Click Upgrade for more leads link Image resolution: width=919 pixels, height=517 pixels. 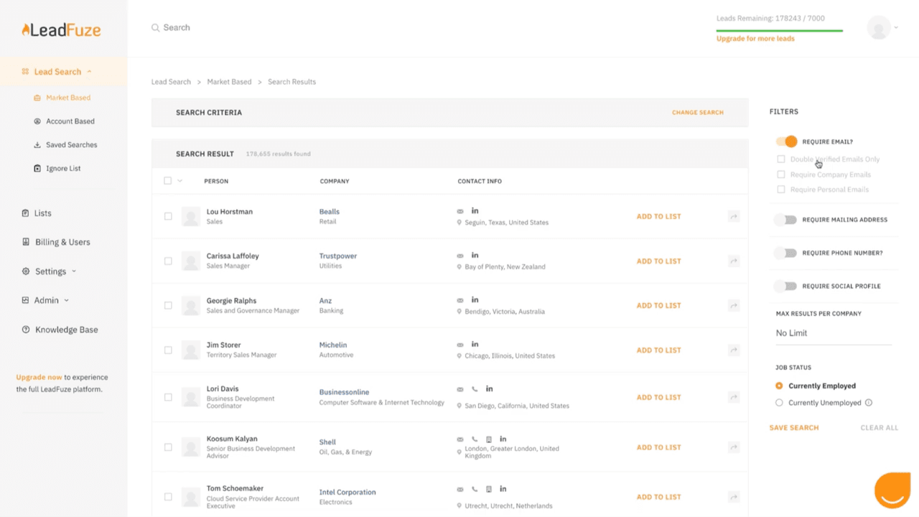tap(755, 39)
